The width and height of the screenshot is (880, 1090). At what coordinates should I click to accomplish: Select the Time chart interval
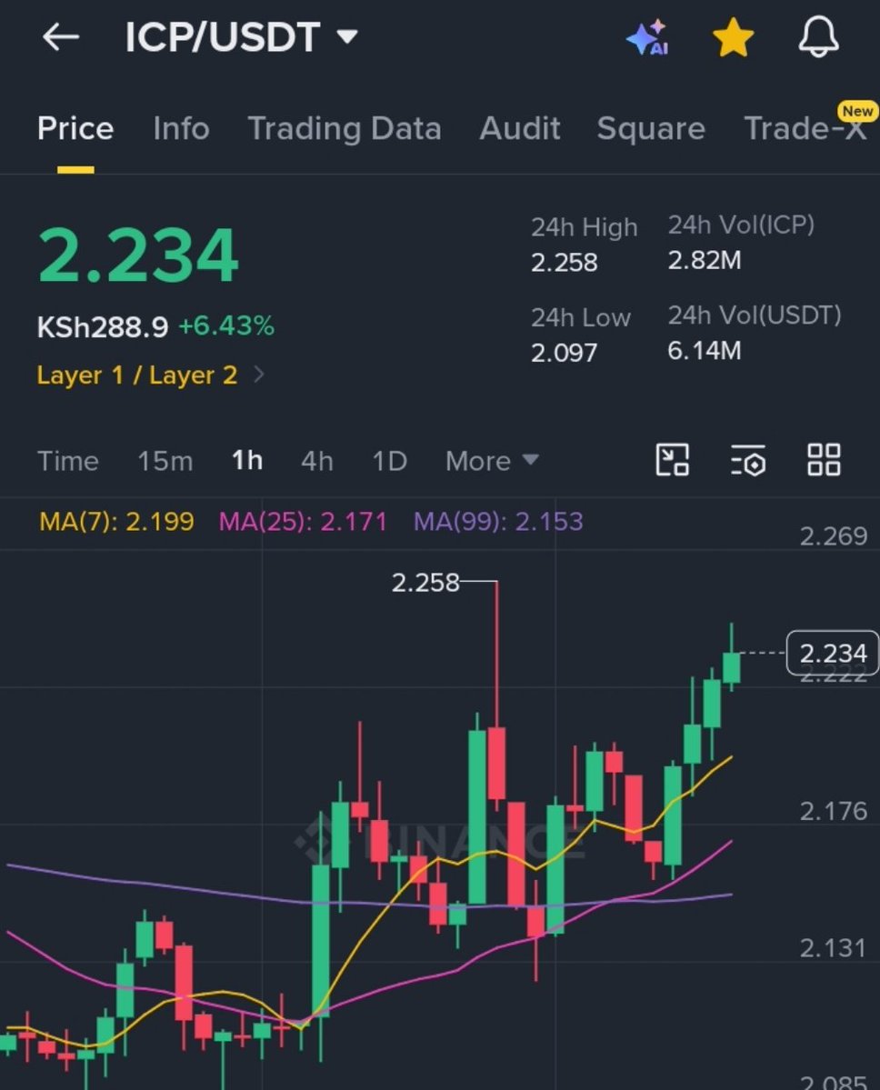coord(67,461)
